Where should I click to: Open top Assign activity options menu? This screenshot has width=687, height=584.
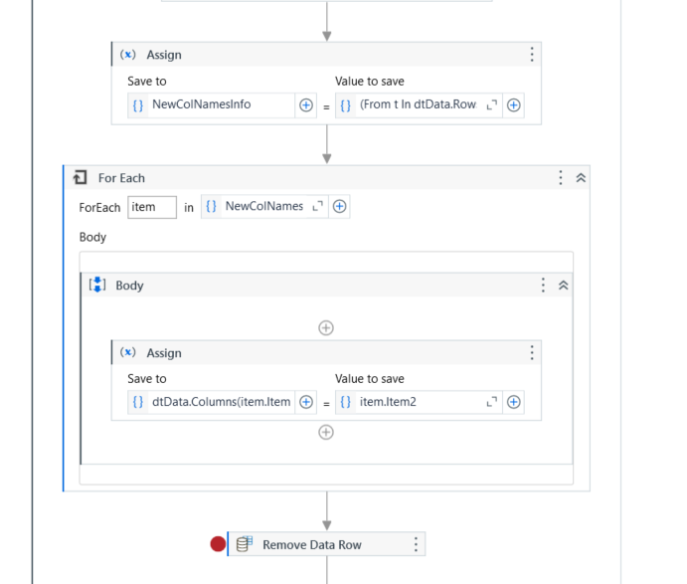(x=532, y=55)
